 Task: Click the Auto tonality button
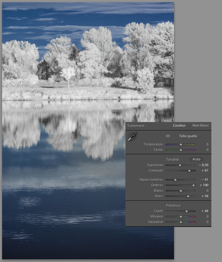click(196, 159)
